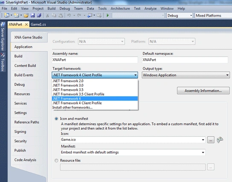The height and width of the screenshot is (182, 232).
Task: Choose Install other frameworks option
Action: (x=95, y=107)
